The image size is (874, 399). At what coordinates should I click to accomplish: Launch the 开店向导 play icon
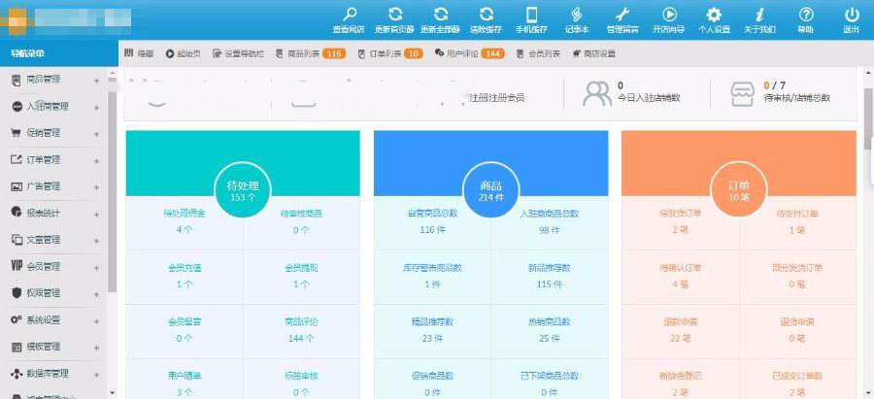click(669, 14)
